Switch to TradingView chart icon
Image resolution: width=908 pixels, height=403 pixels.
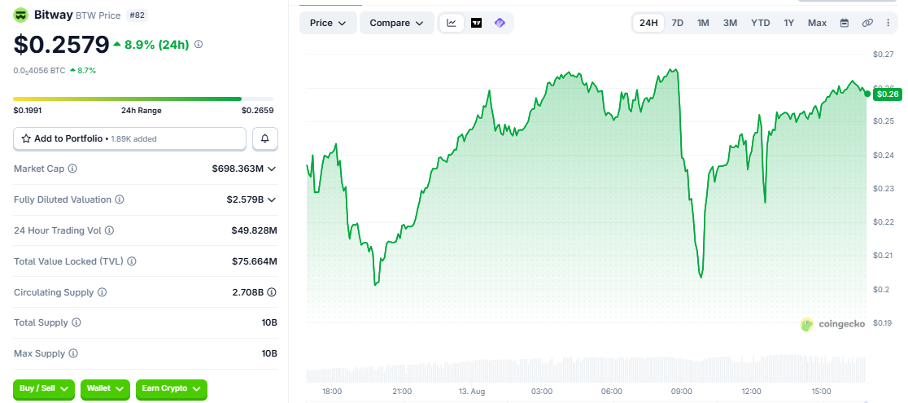[x=477, y=23]
